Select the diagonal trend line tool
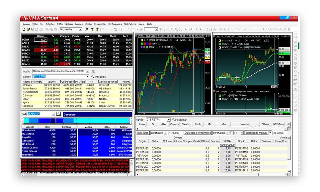This screenshot has height=192, width=320. click(x=240, y=29)
